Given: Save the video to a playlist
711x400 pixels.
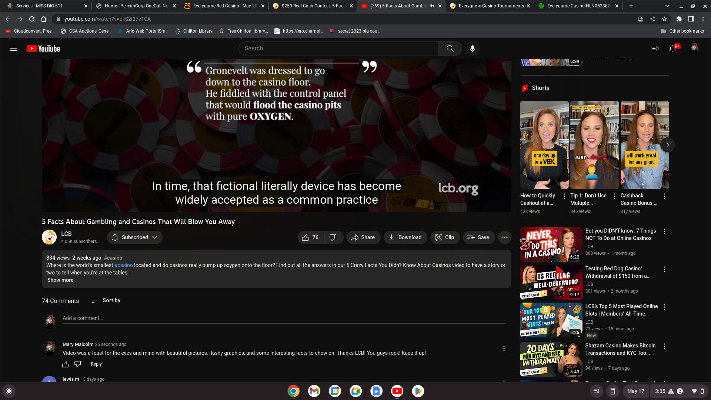Looking at the screenshot, I should (x=478, y=237).
